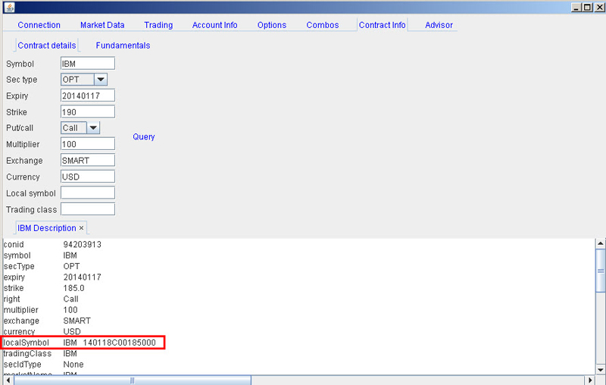This screenshot has width=606, height=385.
Task: Click the vertical scrollbar thumb
Action: (600, 271)
